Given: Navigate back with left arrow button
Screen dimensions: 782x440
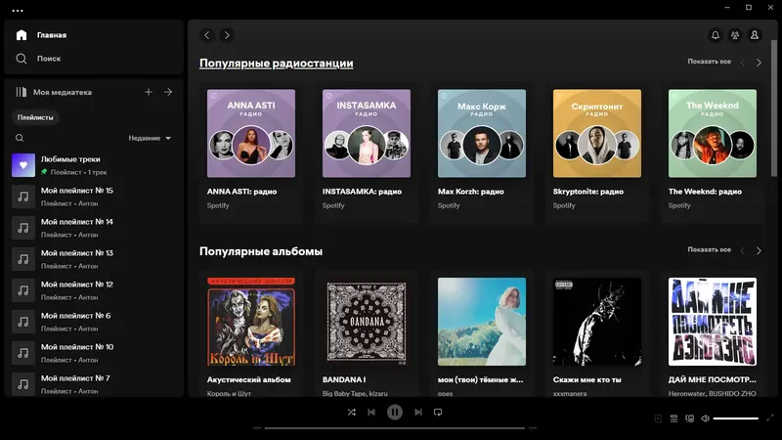Looking at the screenshot, I should [x=207, y=35].
